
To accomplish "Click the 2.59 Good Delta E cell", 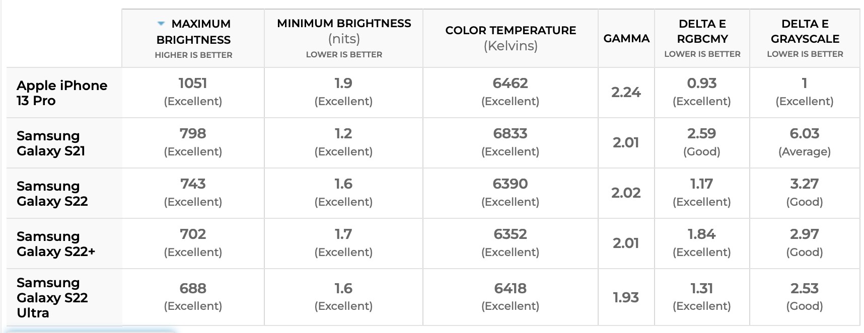I will [702, 143].
